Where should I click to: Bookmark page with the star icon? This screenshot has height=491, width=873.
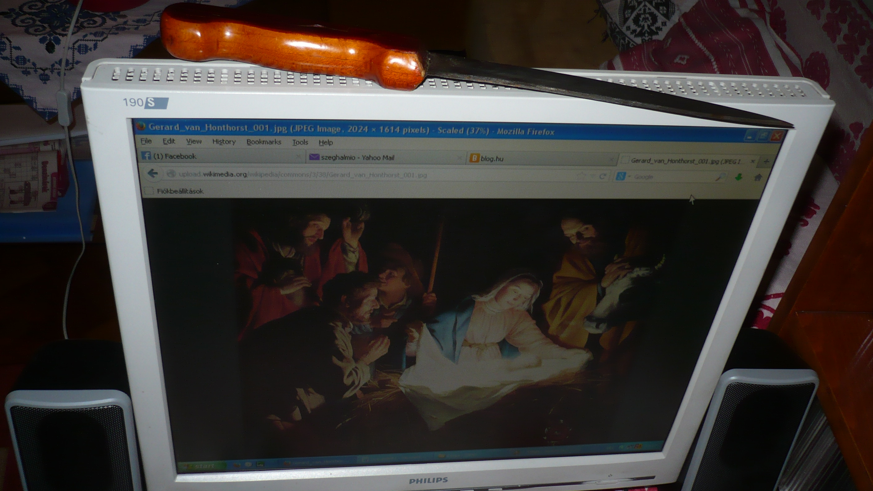pyautogui.click(x=582, y=176)
